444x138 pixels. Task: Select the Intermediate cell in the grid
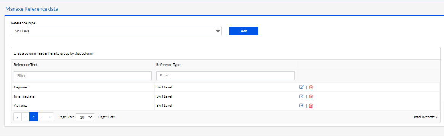[x=83, y=96]
